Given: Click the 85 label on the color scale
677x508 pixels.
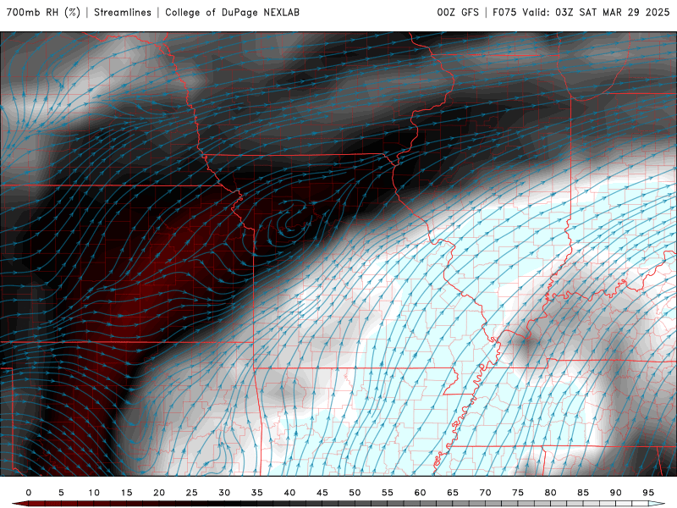Looking at the screenshot, I should (582, 493).
